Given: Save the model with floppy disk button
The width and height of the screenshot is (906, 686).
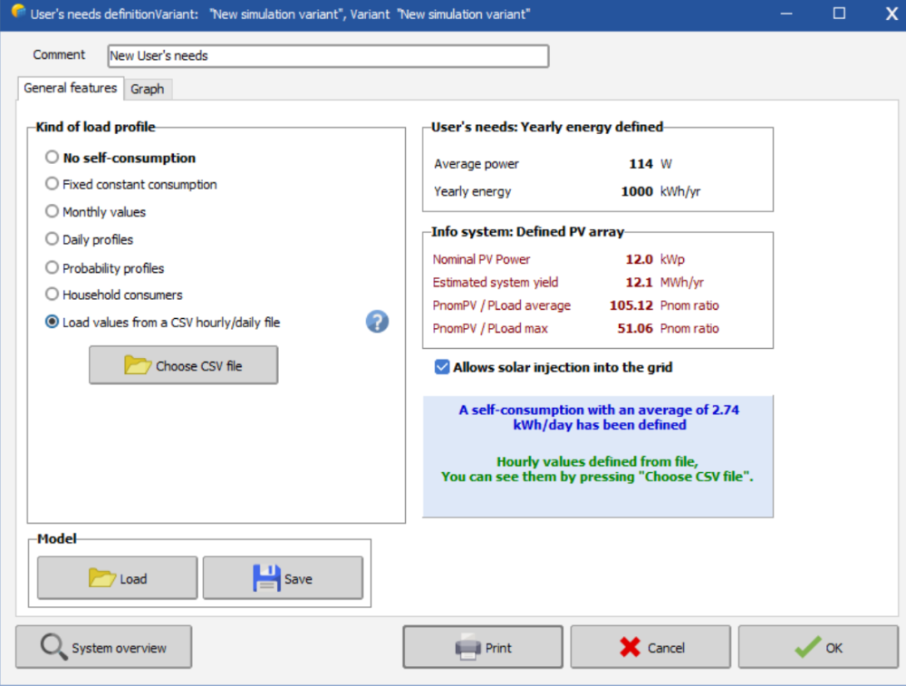Looking at the screenshot, I should (283, 578).
